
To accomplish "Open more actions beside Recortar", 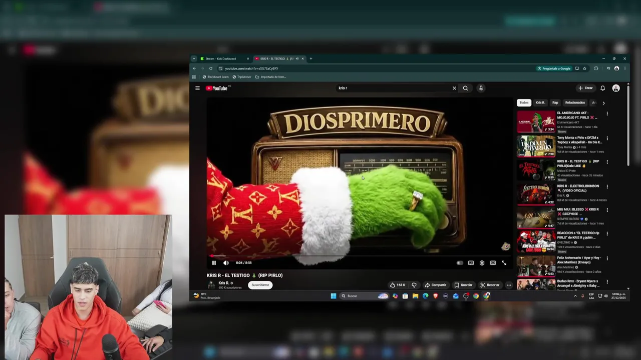I will pyautogui.click(x=509, y=285).
